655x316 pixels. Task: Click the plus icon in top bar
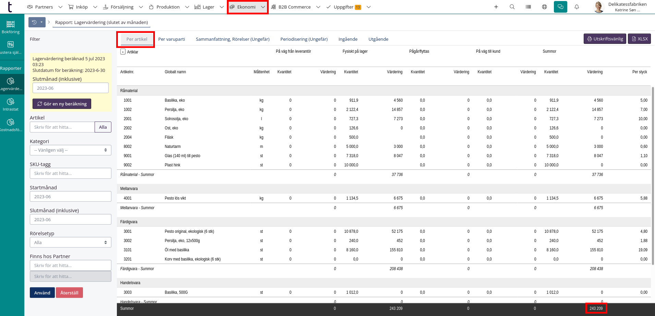(496, 7)
